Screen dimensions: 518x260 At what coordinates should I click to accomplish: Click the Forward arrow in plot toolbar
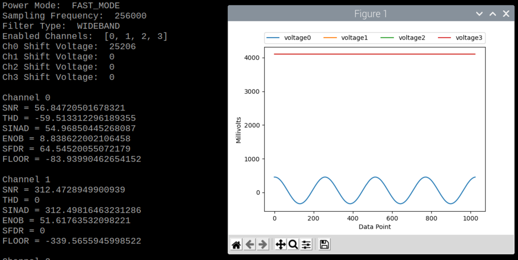point(262,245)
